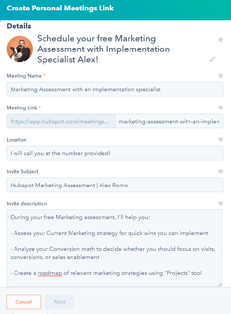Image resolution: width=231 pixels, height=314 pixels.
Task: Click into the Invite Subject field
Action: 115,185
